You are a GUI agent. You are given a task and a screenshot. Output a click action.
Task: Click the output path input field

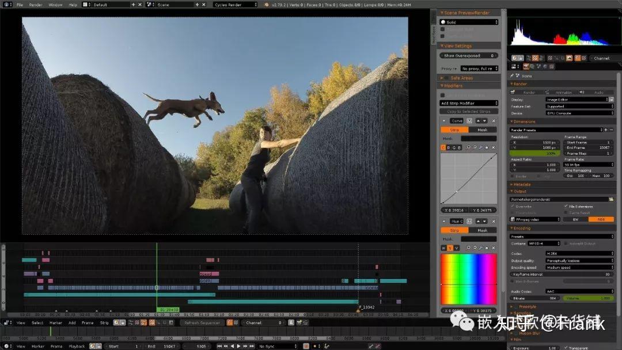[x=559, y=199]
